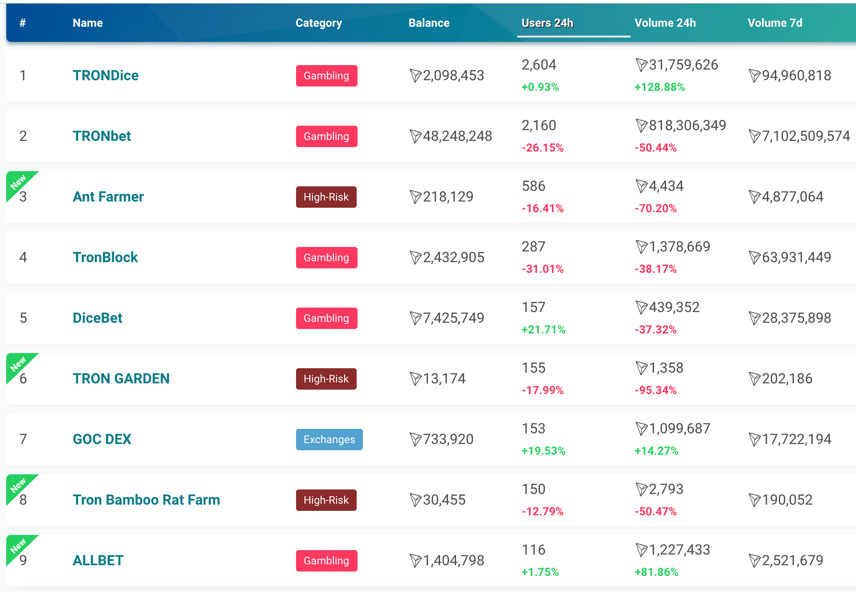Click TRX icon beside GOC DEX 7d volume

(754, 440)
